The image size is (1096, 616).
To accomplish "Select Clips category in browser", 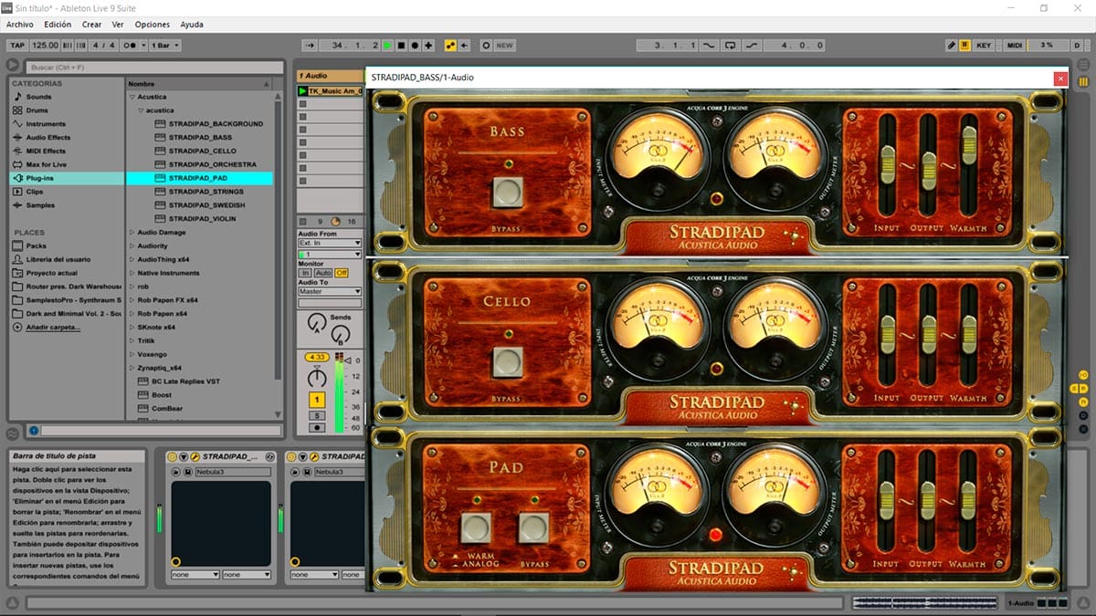I will [35, 193].
